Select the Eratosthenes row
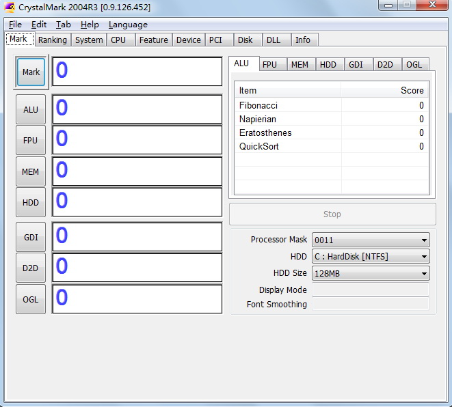Viewport: 452px width, 407px height. (332, 132)
